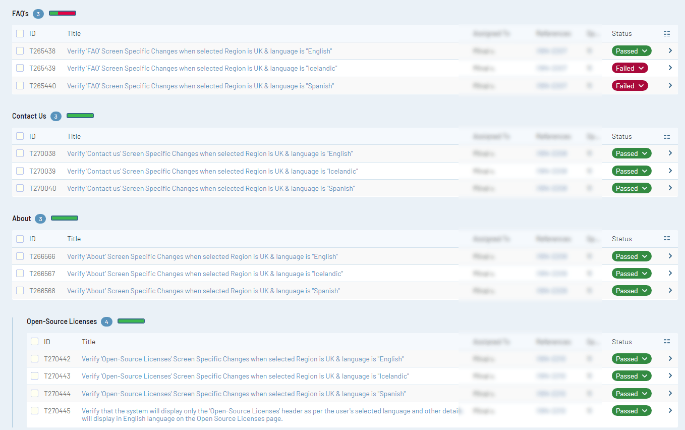Open column selector icon in FAQ's table
Image resolution: width=685 pixels, height=430 pixels.
click(667, 34)
